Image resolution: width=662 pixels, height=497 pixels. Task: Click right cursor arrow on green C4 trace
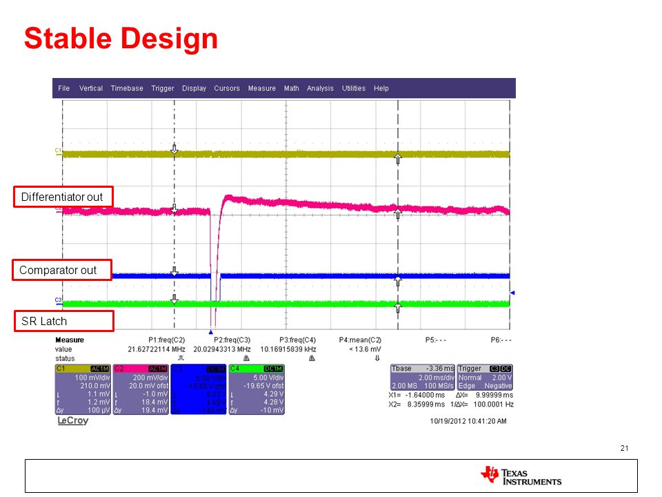click(x=398, y=308)
